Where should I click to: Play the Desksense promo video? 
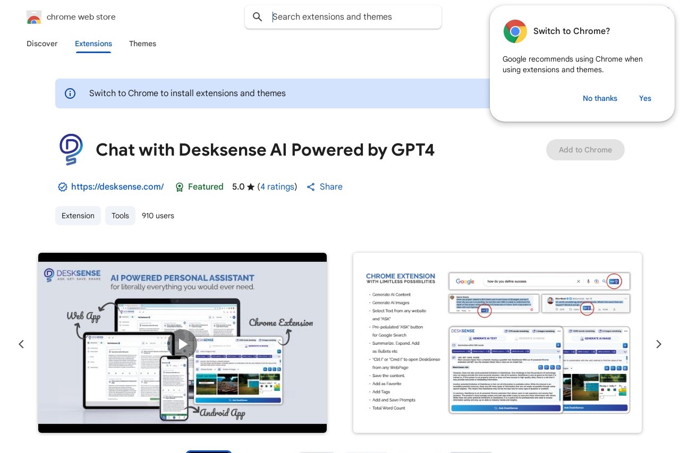coord(182,344)
